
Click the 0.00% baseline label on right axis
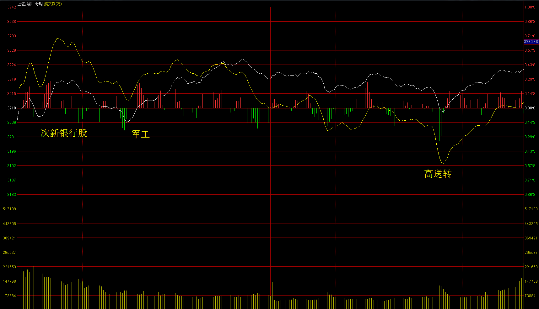click(x=530, y=108)
